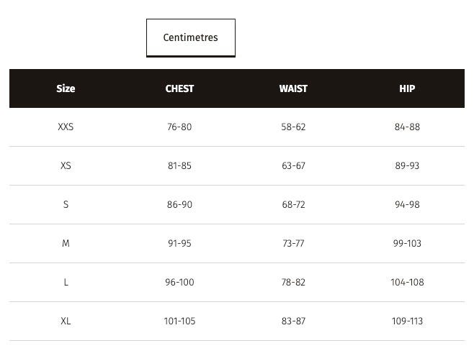Click hip value 109-113
The image size is (474, 356).
point(407,321)
